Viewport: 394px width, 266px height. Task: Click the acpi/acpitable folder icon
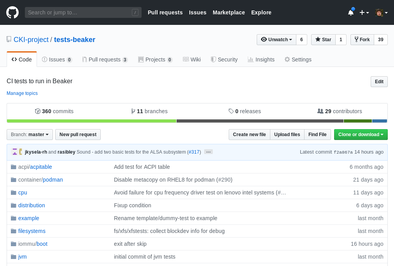pyautogui.click(x=14, y=167)
